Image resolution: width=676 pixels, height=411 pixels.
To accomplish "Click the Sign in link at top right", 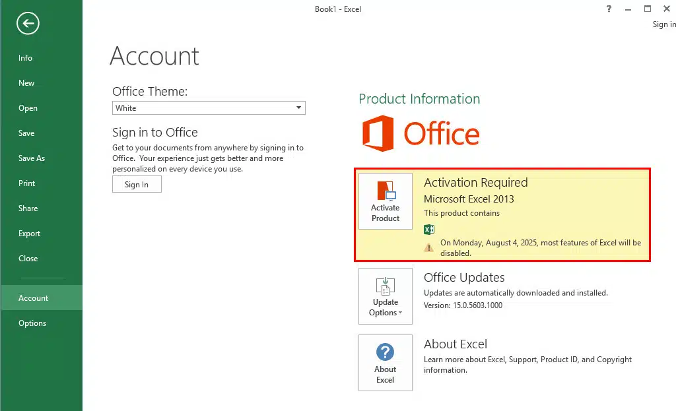I will (x=663, y=24).
